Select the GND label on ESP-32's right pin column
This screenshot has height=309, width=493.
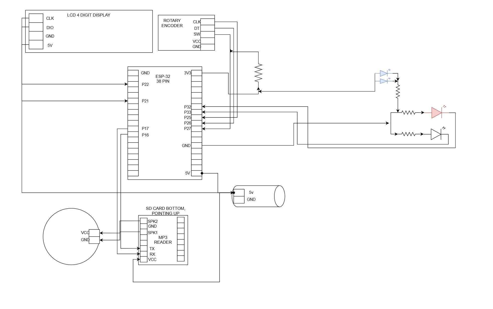tap(186, 145)
